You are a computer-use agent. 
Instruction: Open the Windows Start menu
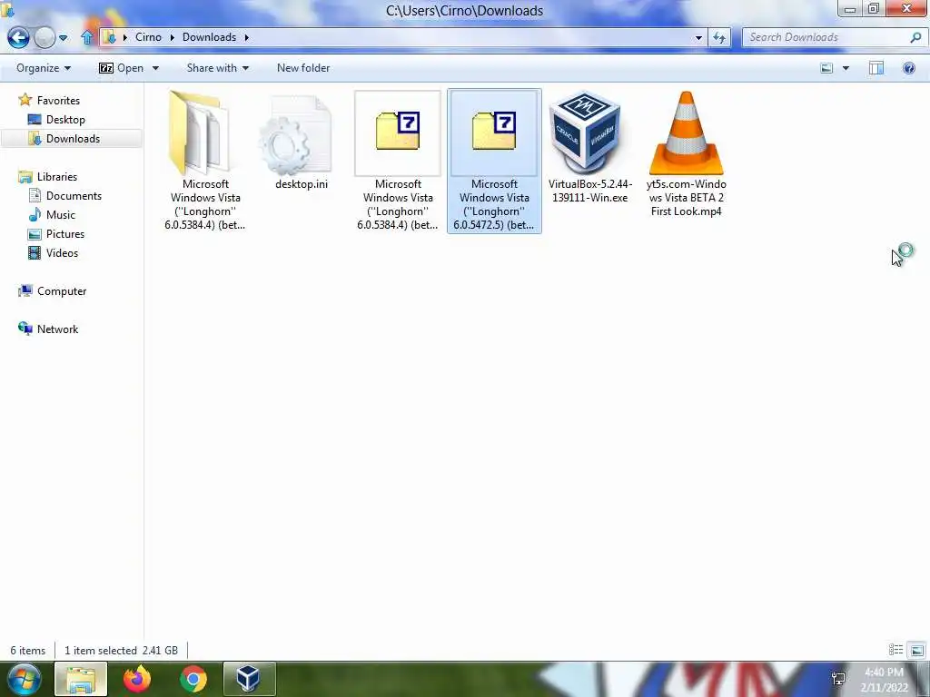point(23,679)
